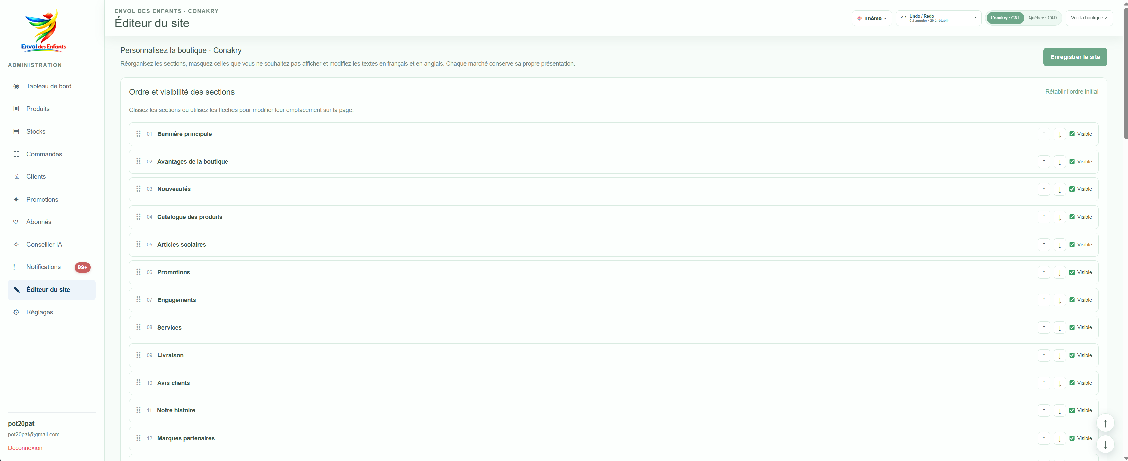The height and width of the screenshot is (461, 1128).
Task: Click the floating scroll-to-bottom arrow button
Action: tap(1105, 444)
